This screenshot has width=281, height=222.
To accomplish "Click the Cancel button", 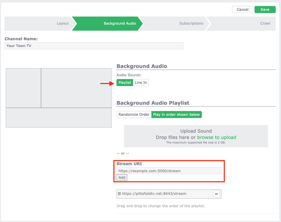I will [x=242, y=10].
